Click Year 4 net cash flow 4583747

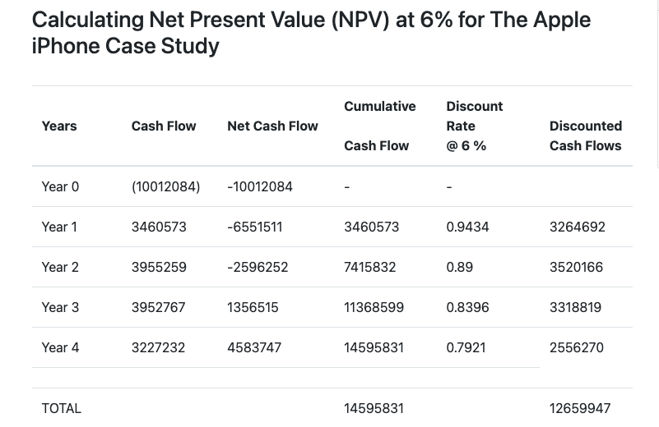point(254,347)
